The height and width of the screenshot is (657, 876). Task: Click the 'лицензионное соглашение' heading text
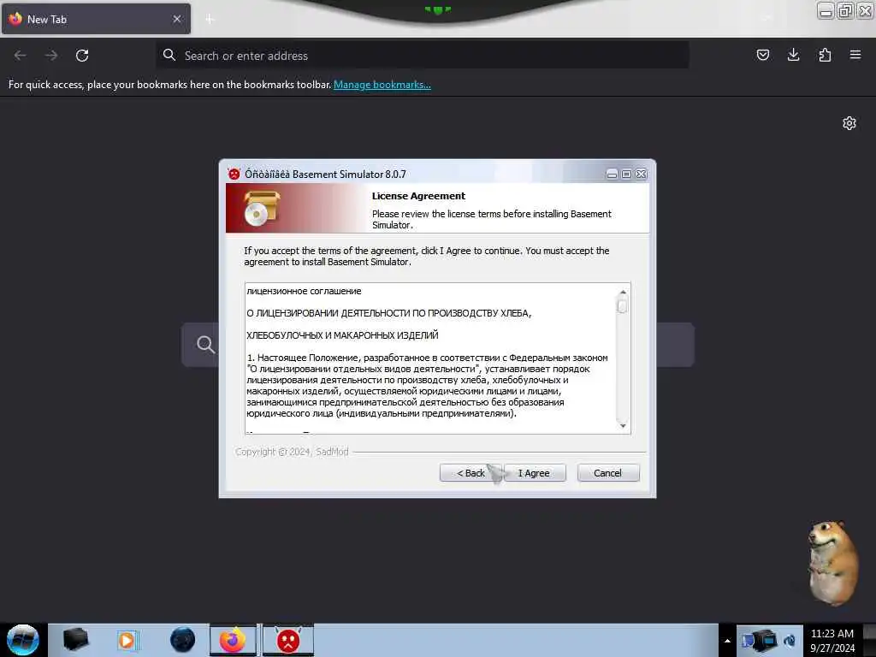tap(304, 291)
